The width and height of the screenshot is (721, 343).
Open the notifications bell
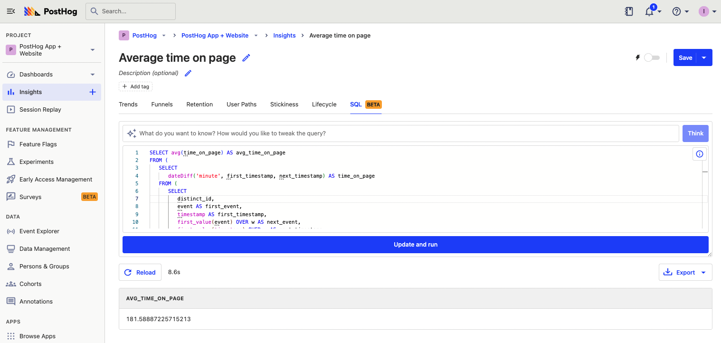coord(650,11)
